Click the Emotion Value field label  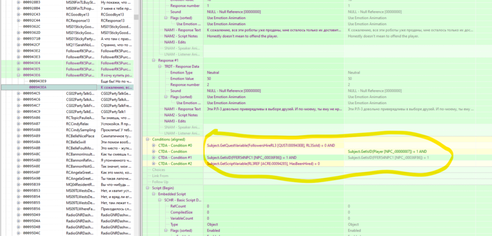[x=183, y=79]
